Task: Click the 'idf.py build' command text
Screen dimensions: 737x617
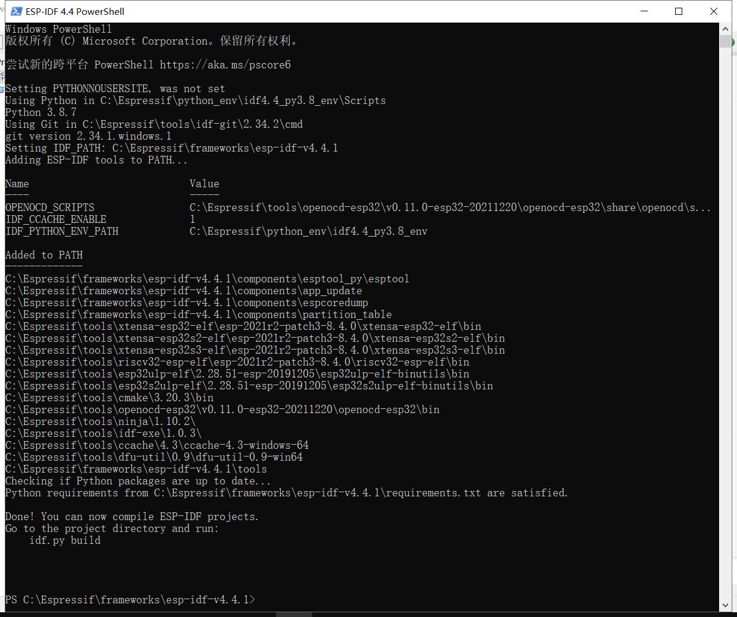Action: [x=65, y=540]
